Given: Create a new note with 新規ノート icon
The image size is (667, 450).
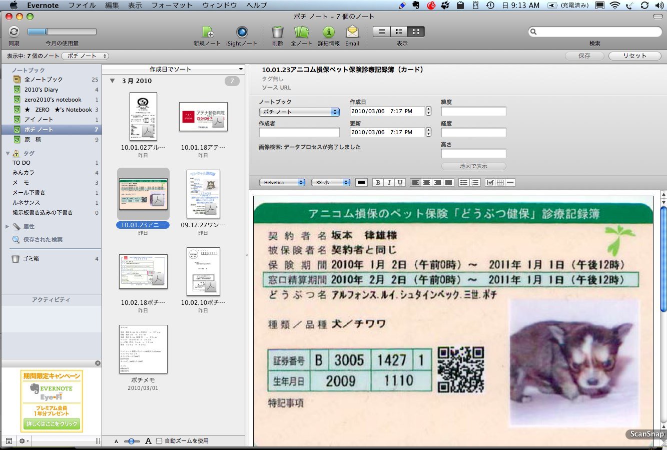Looking at the screenshot, I should click(x=207, y=32).
